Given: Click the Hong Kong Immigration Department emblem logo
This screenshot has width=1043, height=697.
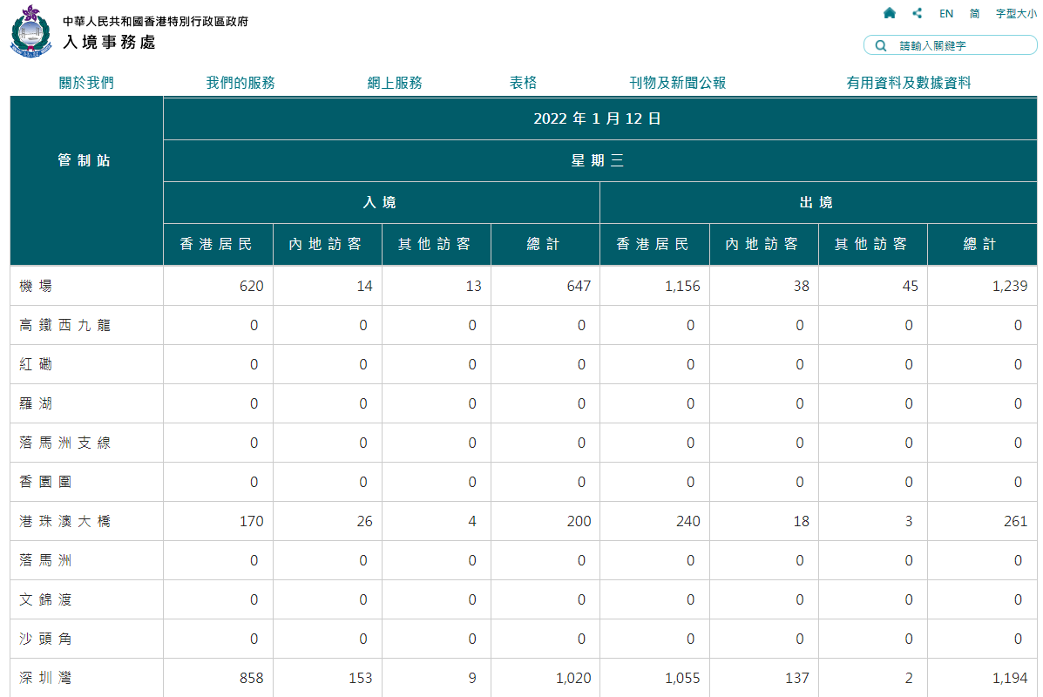Looking at the screenshot, I should pyautogui.click(x=31, y=31).
